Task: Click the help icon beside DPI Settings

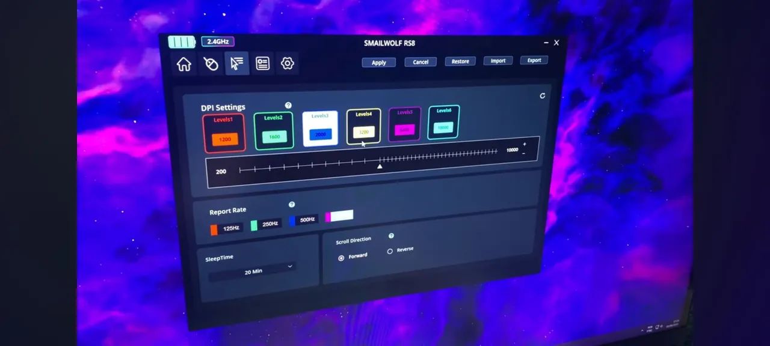Action: pyautogui.click(x=288, y=105)
